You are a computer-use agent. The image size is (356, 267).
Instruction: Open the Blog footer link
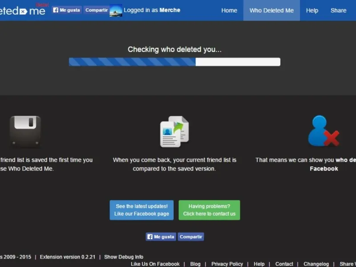click(x=195, y=264)
